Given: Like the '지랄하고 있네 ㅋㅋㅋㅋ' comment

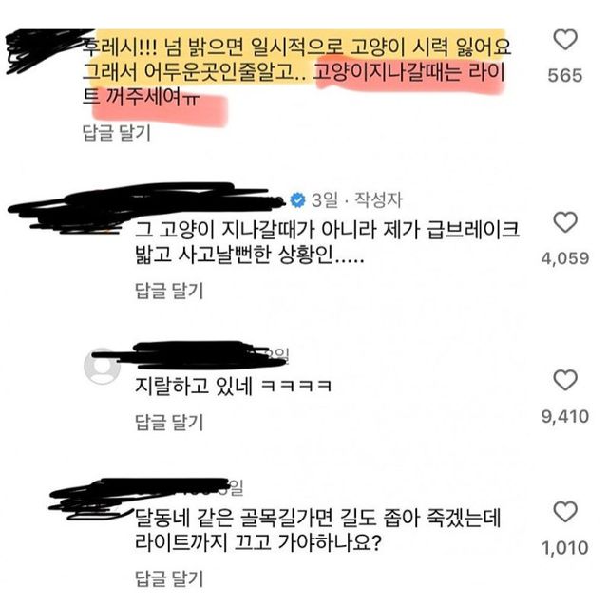Looking at the screenshot, I should (565, 380).
